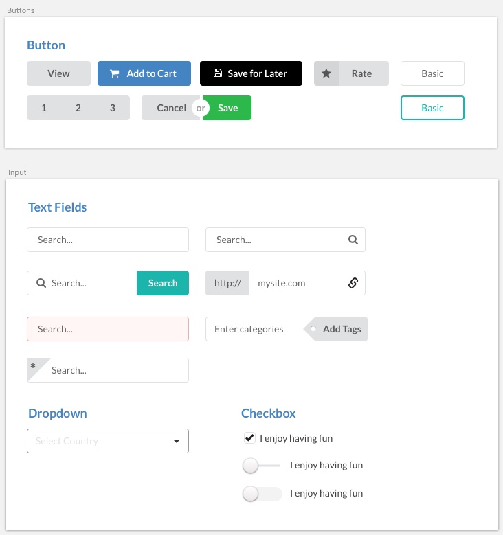Click the red error Search field

click(108, 329)
